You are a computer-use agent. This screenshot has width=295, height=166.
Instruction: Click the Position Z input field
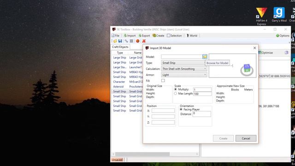(x=163, y=122)
